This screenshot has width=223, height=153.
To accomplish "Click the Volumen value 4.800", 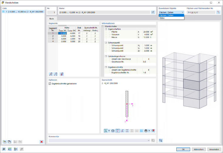I will pyautogui.click(x=146, y=35).
